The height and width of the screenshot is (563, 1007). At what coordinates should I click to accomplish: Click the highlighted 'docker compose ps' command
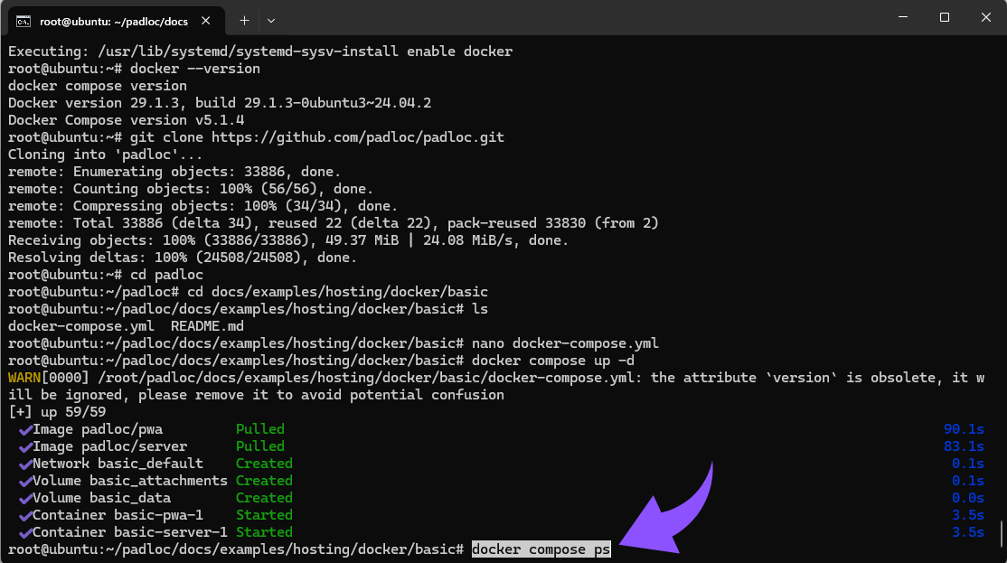[541, 549]
